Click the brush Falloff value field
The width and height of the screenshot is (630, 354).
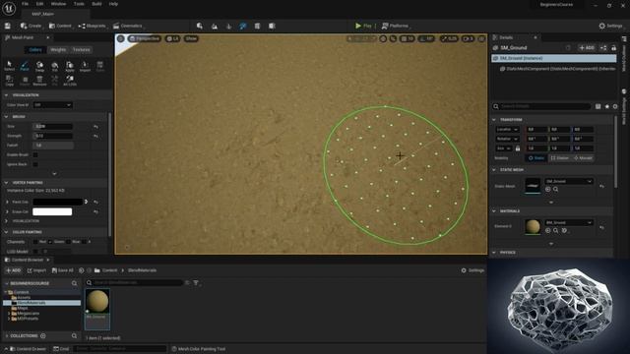pos(52,146)
